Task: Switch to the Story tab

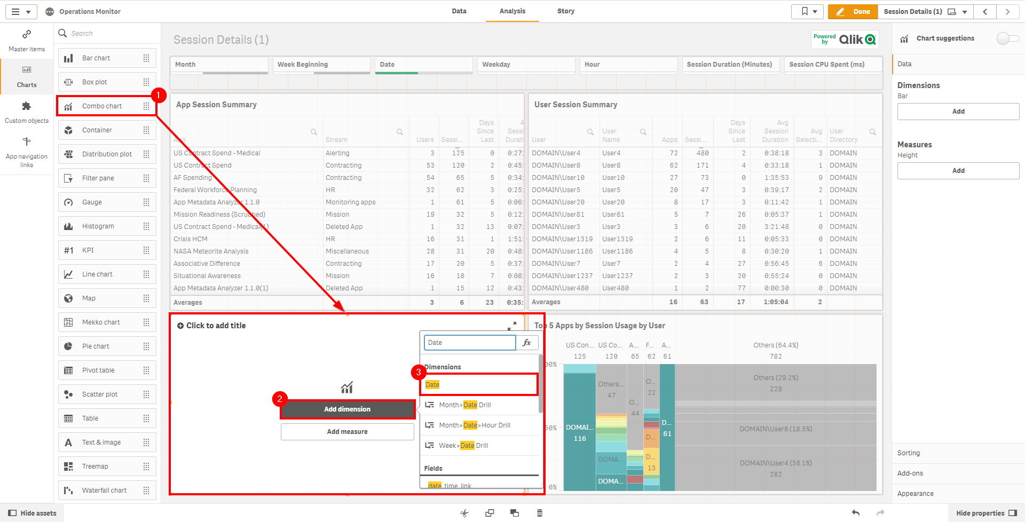Action: tap(565, 11)
